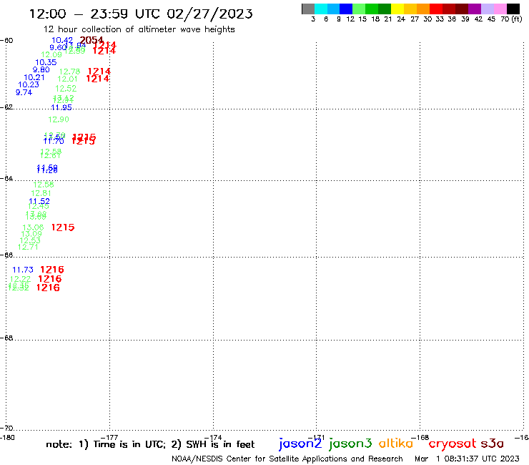Click the -177 longitude axis label
The width and height of the screenshot is (529, 465).
pyautogui.click(x=109, y=437)
